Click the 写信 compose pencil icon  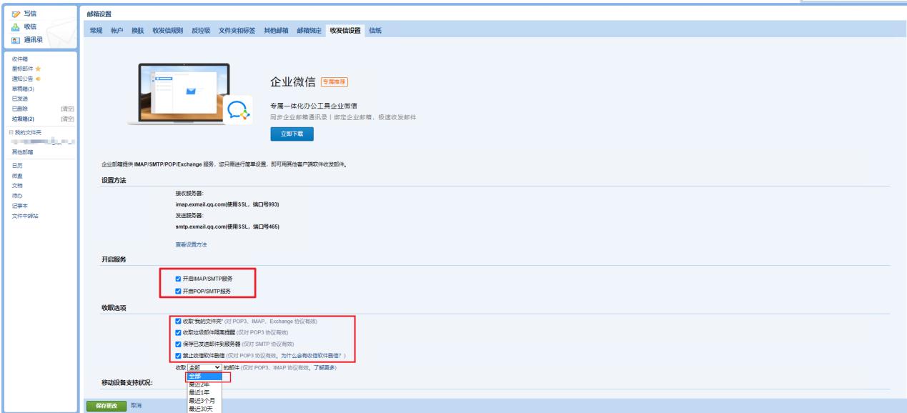point(16,14)
